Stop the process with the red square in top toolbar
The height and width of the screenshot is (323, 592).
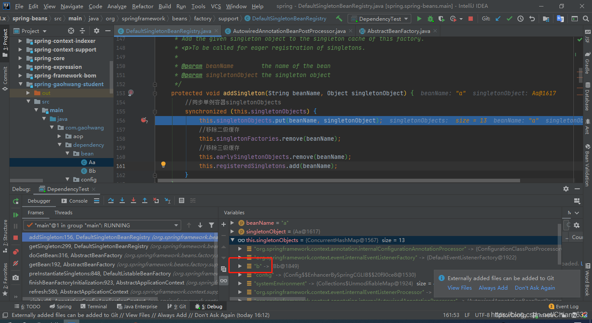point(471,19)
